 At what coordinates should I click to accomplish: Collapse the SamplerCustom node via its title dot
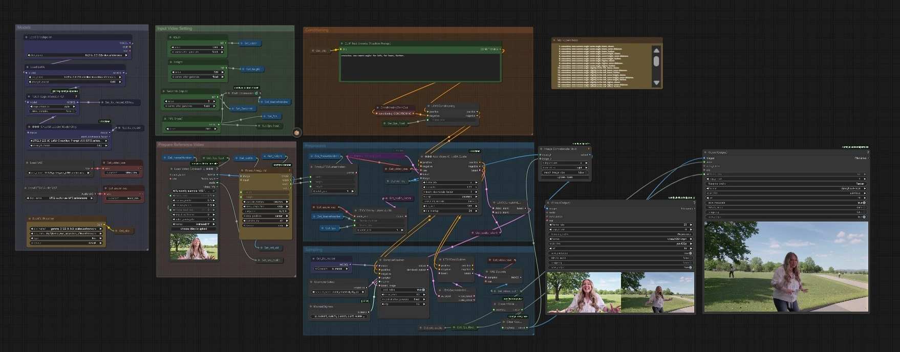[x=381, y=260]
